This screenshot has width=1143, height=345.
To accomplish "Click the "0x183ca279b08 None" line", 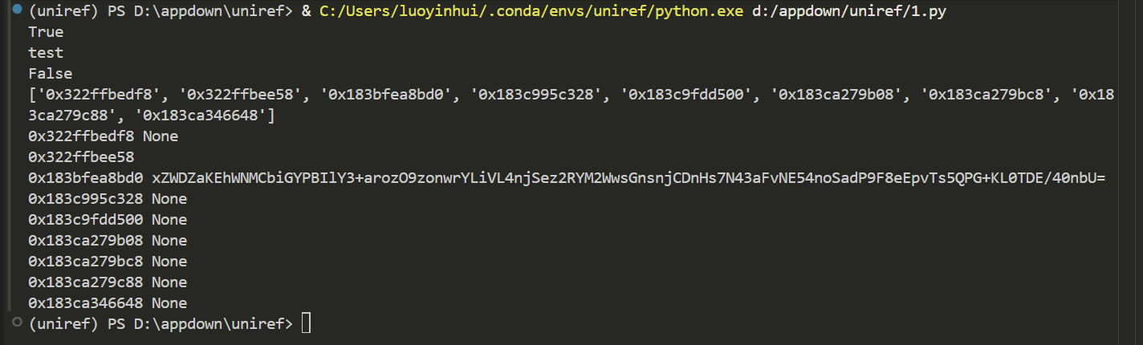I will [108, 241].
